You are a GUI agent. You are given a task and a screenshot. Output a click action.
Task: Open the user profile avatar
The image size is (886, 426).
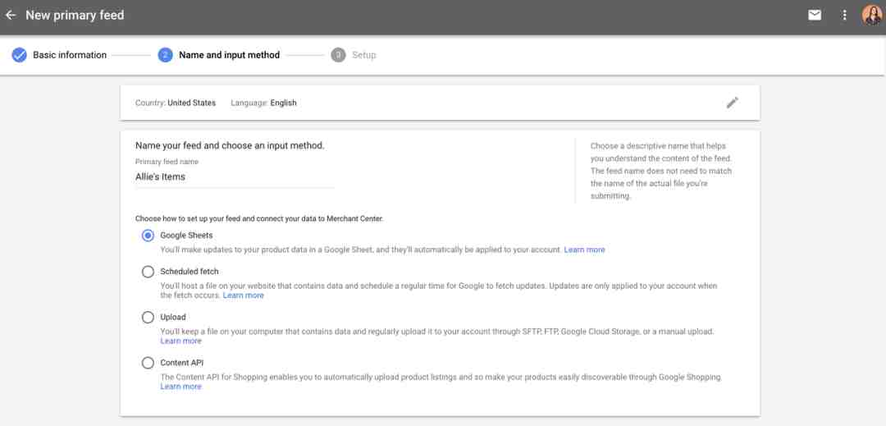coord(872,16)
